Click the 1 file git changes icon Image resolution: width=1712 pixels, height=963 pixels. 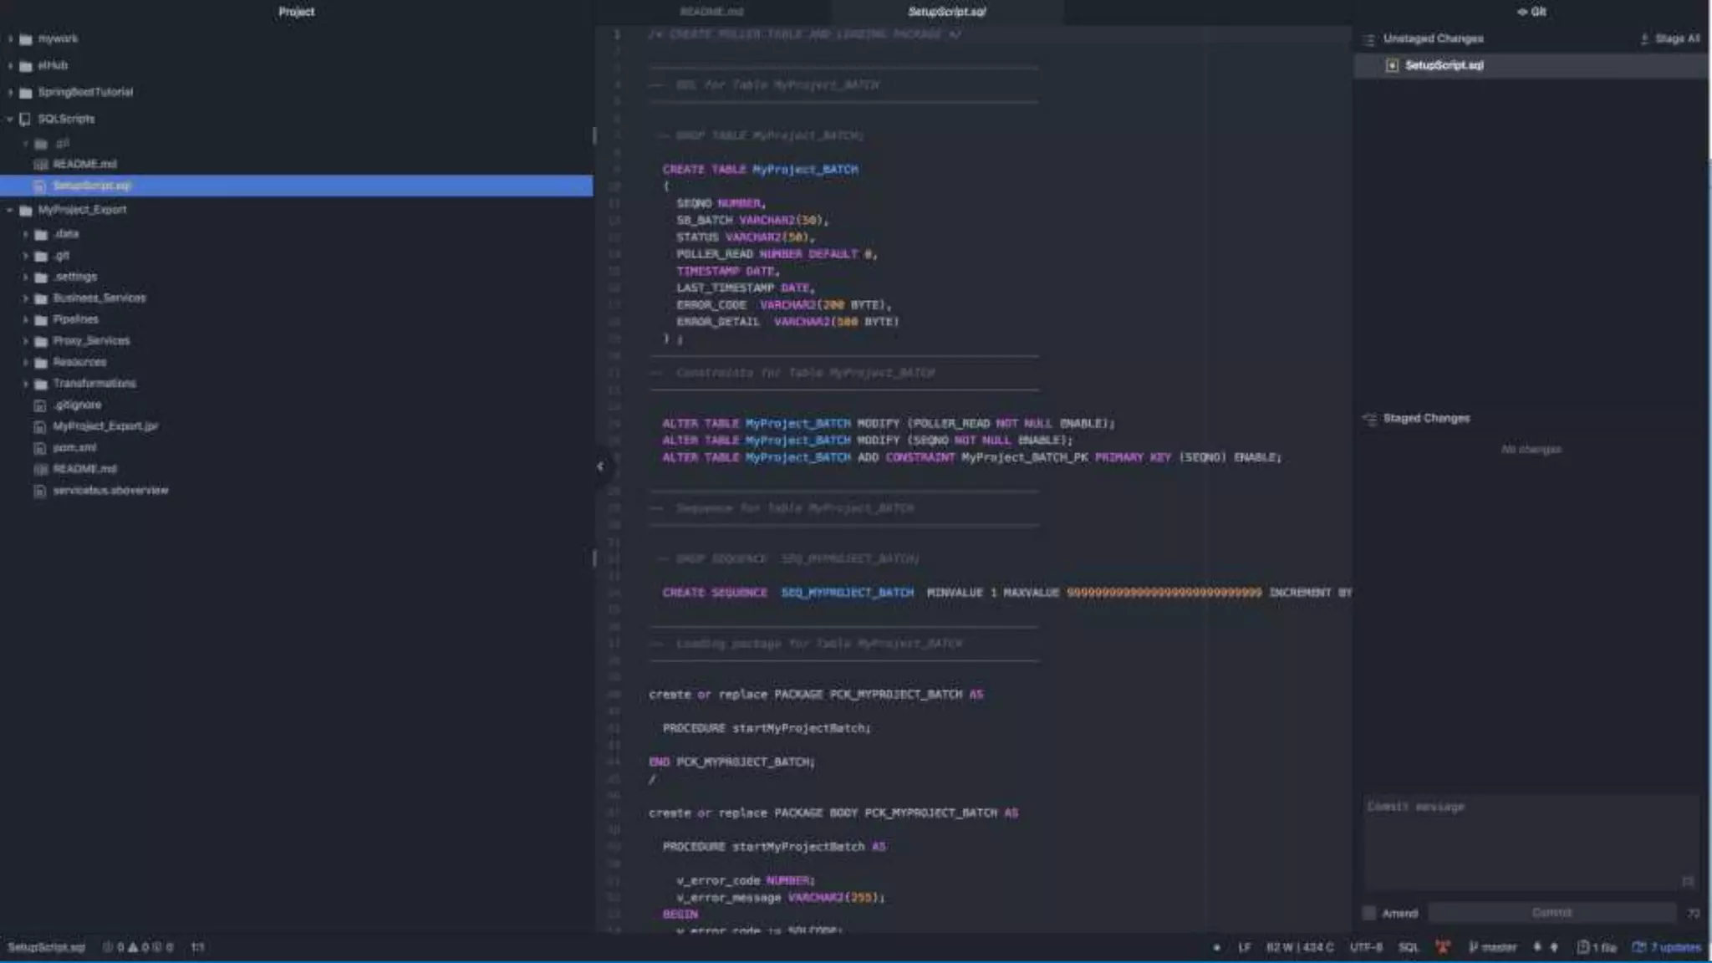click(x=1582, y=947)
